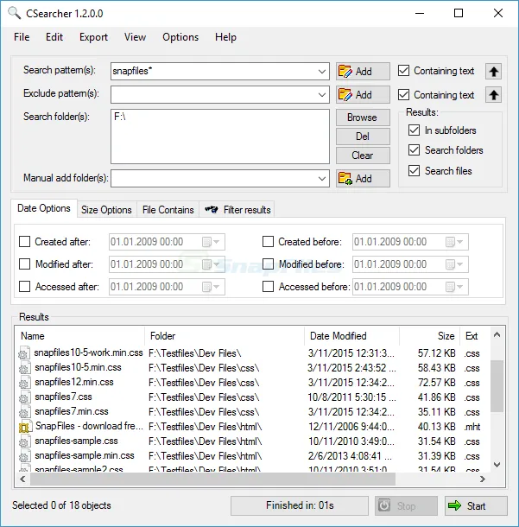Screen dimensions: 519x527
Task: Open Accessed after date picker dropdown
Action: click(217, 287)
